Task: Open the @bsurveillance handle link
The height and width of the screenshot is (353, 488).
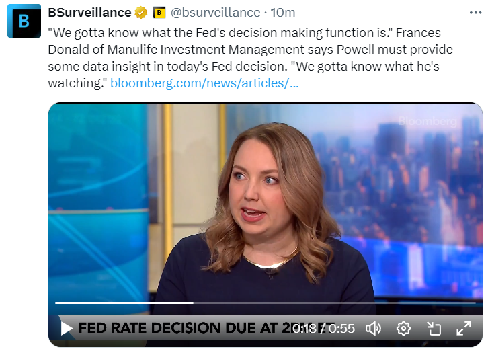Action: (215, 13)
